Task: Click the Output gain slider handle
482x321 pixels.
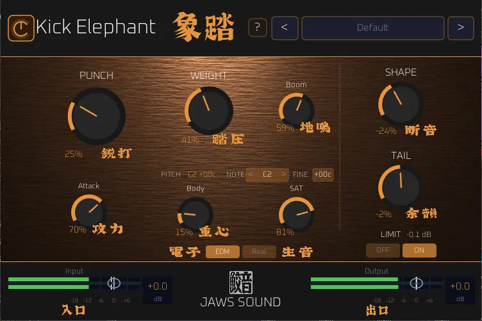Action: click(416, 283)
